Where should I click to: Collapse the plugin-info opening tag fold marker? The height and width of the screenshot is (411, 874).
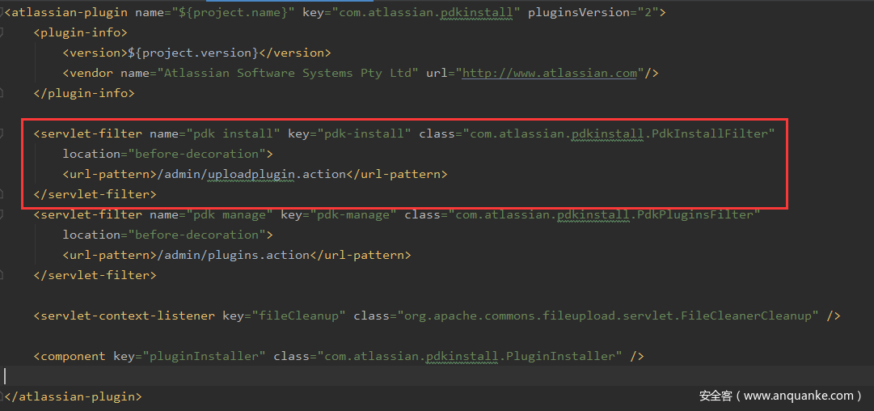click(x=2, y=32)
